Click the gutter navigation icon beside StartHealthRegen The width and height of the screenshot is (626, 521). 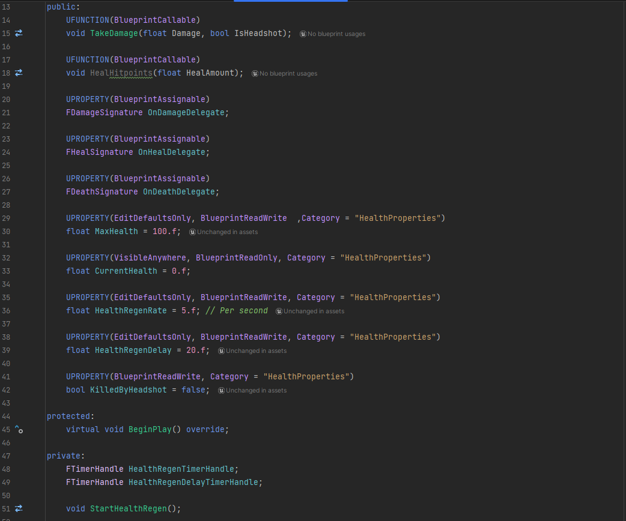point(19,509)
